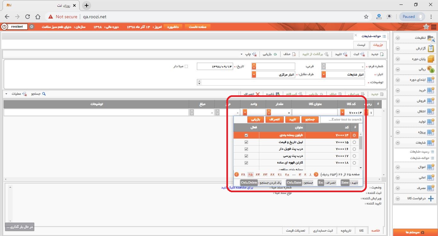438x236 pixels.
Task: Click the orange انصراف button in popup
Action: pyautogui.click(x=274, y=120)
